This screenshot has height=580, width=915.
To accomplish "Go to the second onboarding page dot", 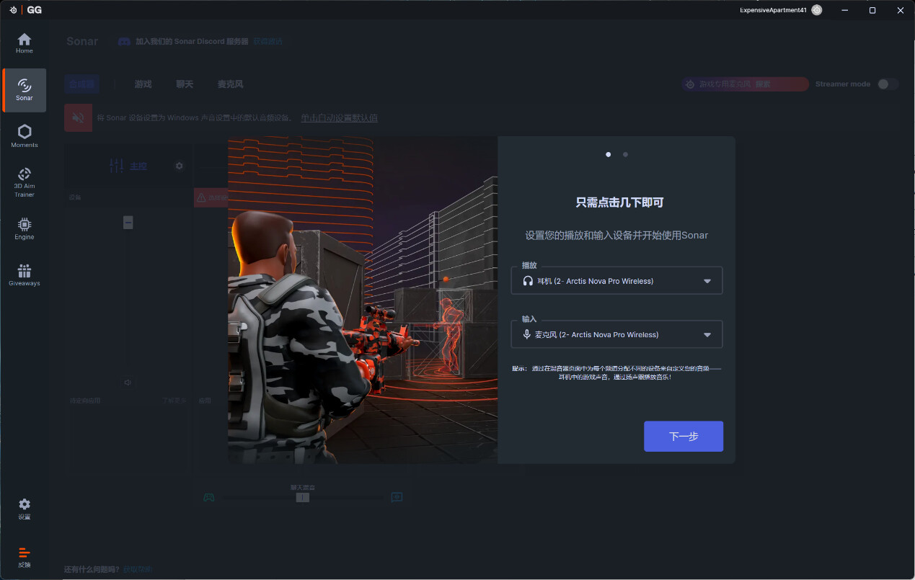I will tap(625, 154).
